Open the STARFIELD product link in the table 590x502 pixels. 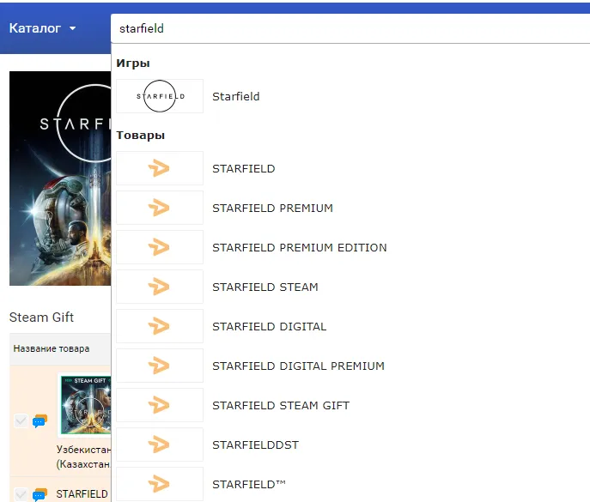click(x=82, y=493)
